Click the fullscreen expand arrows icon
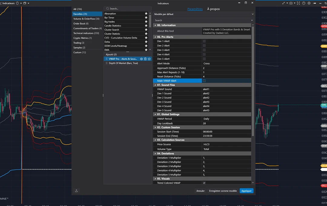Viewport: 327px width, 206px height. (x=298, y=3)
